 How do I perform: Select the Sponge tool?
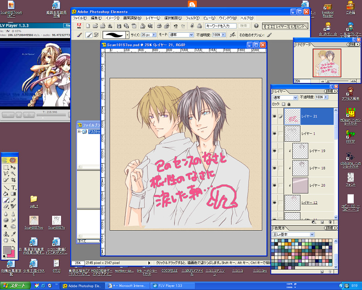(x=6, y=220)
